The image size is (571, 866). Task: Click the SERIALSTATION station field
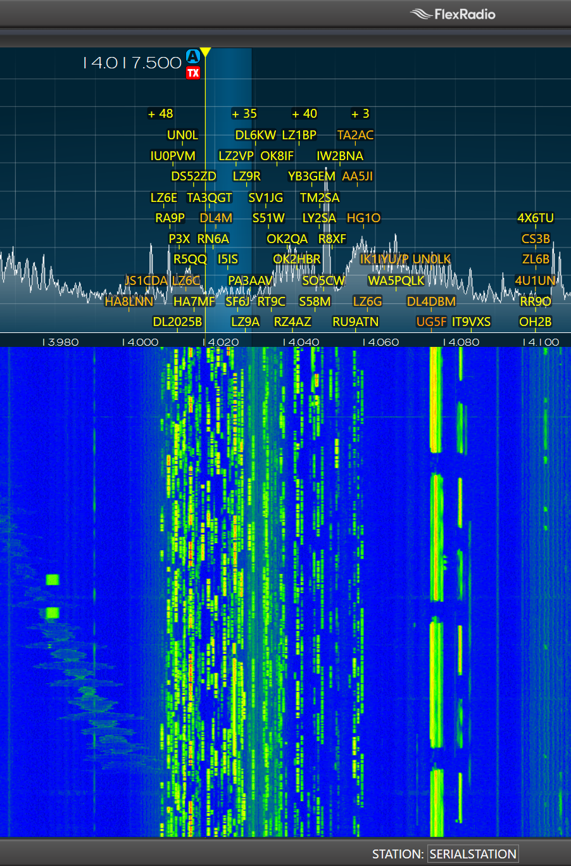coord(473,854)
